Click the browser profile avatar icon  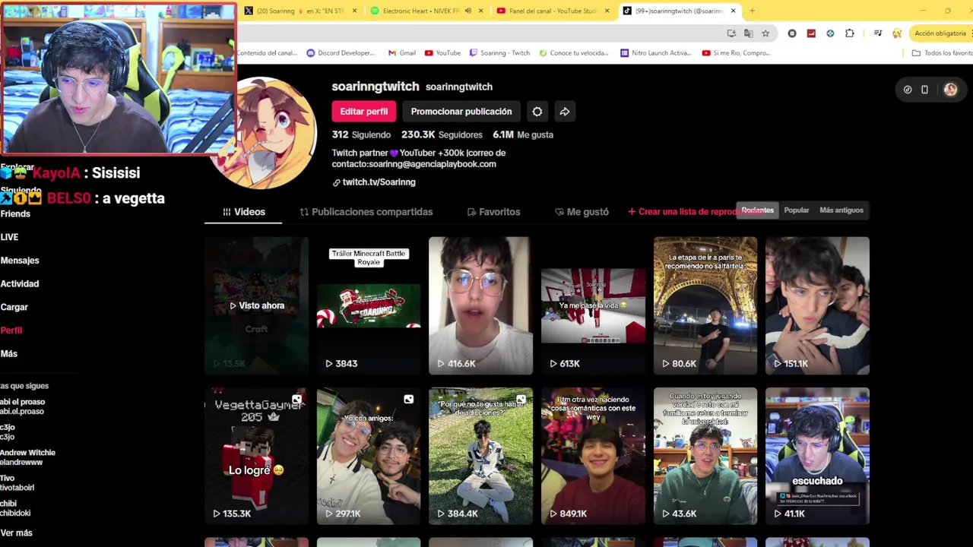[897, 33]
